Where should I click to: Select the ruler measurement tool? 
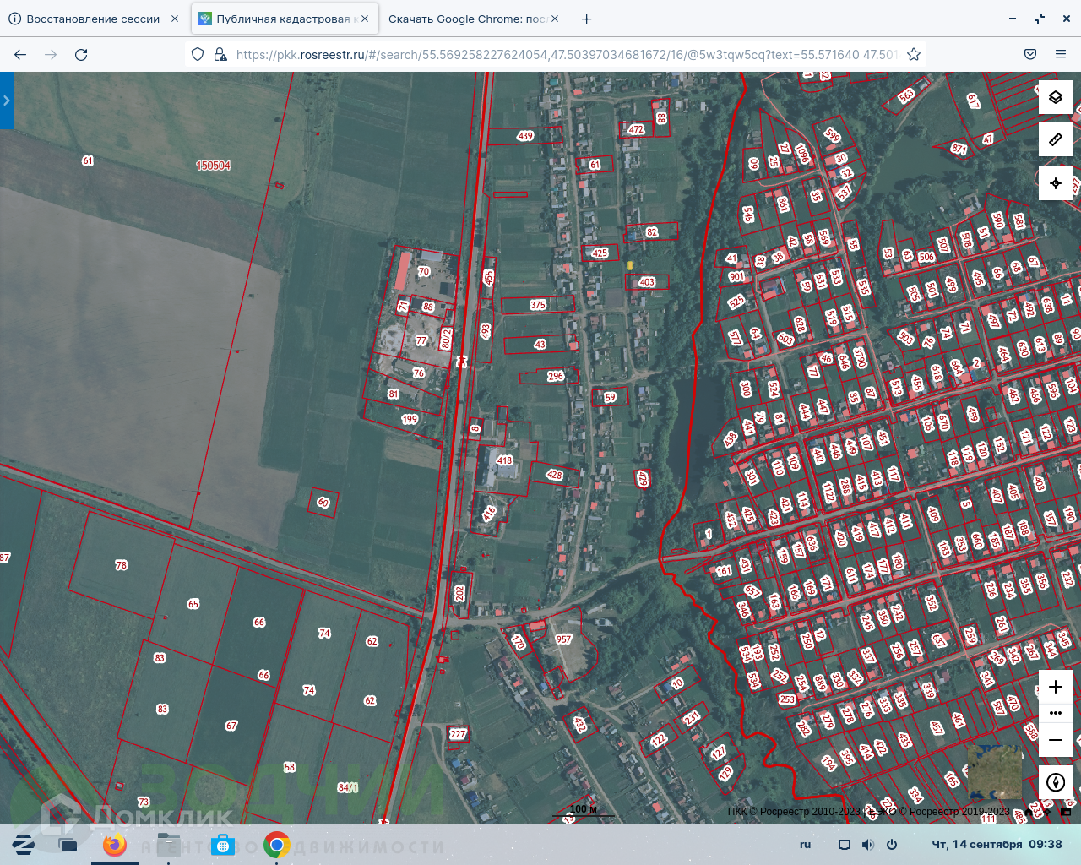1055,139
